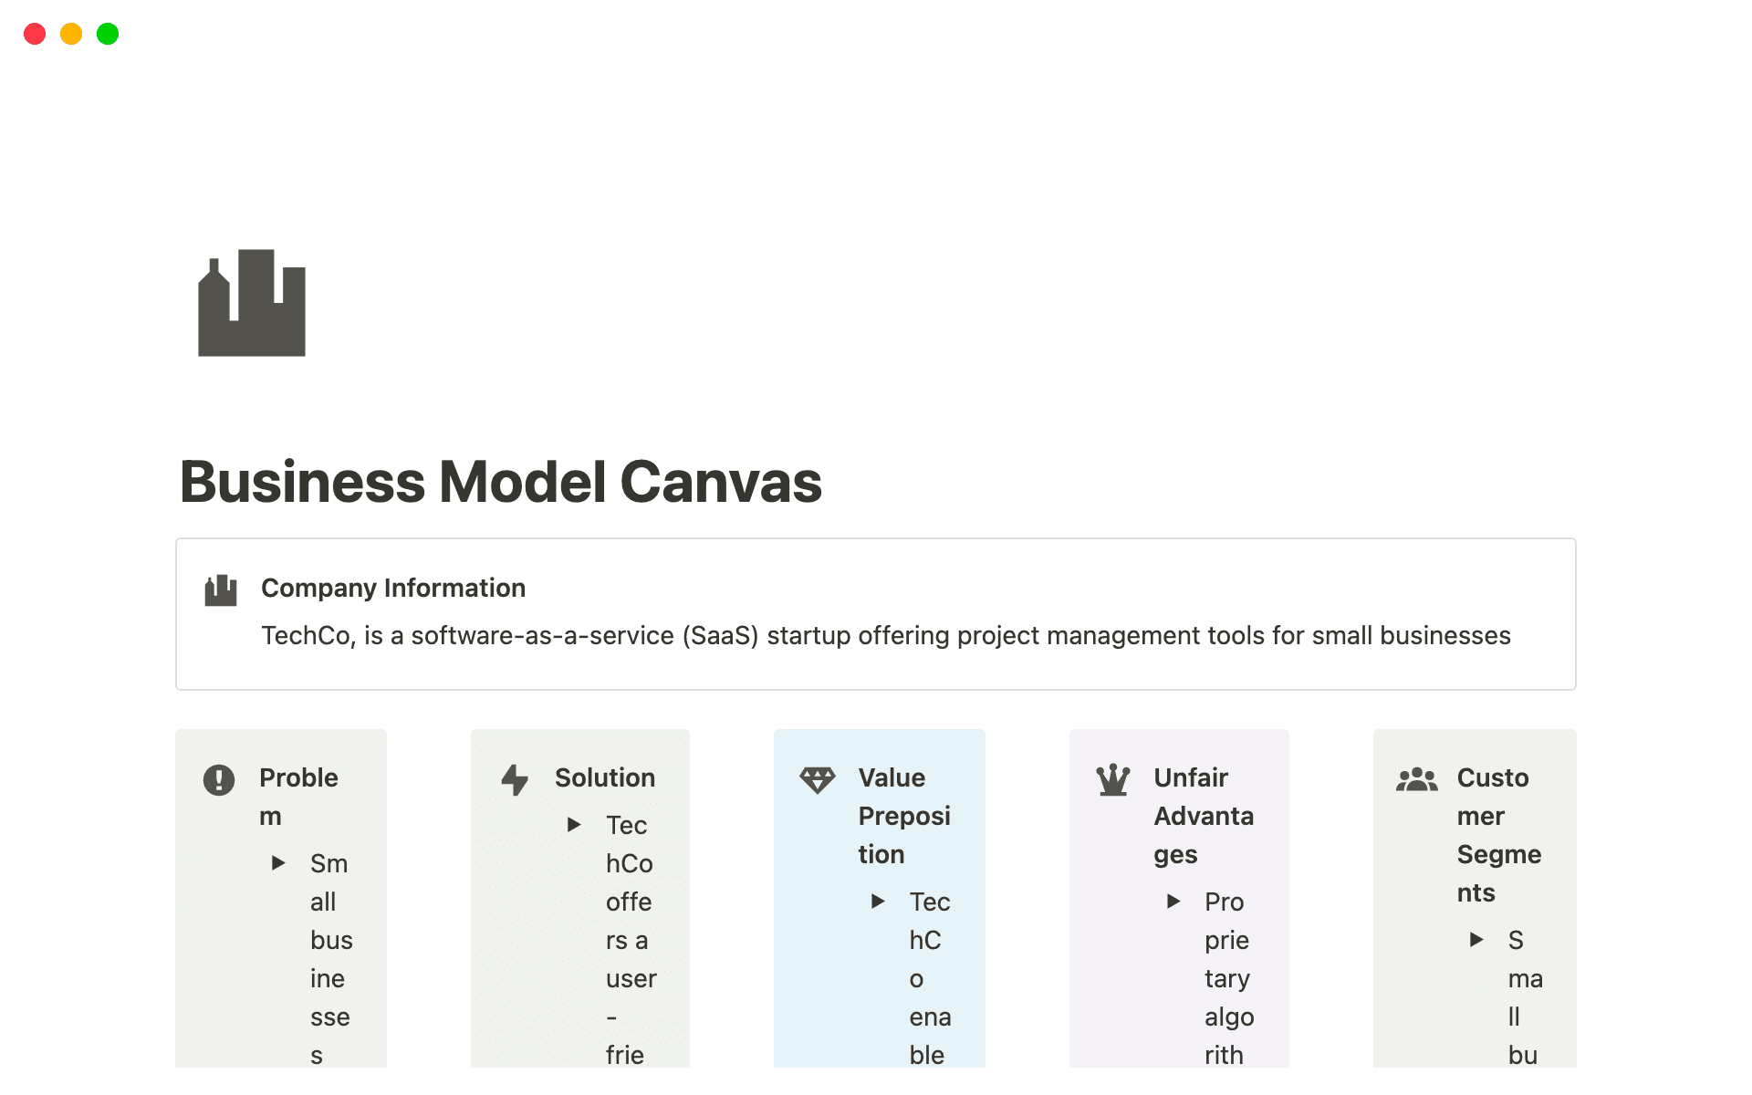This screenshot has height=1095, width=1752.
Task: Click the Unfair Advantages crown icon
Action: 1114,778
